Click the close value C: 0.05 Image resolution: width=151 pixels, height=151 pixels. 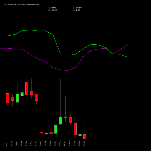tap(52, 8)
